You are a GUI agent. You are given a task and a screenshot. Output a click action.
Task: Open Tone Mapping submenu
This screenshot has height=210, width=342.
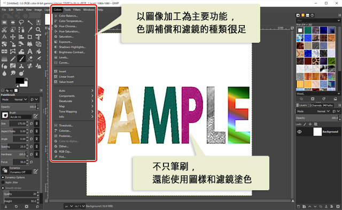click(x=74, y=112)
